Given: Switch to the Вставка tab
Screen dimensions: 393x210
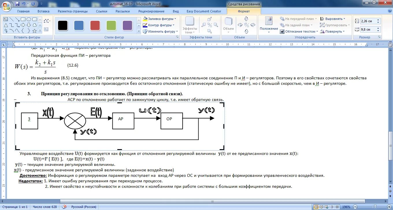Looking at the screenshot, I should point(43,11).
